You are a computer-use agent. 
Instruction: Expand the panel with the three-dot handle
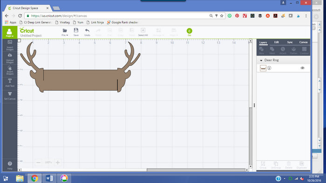(254, 105)
